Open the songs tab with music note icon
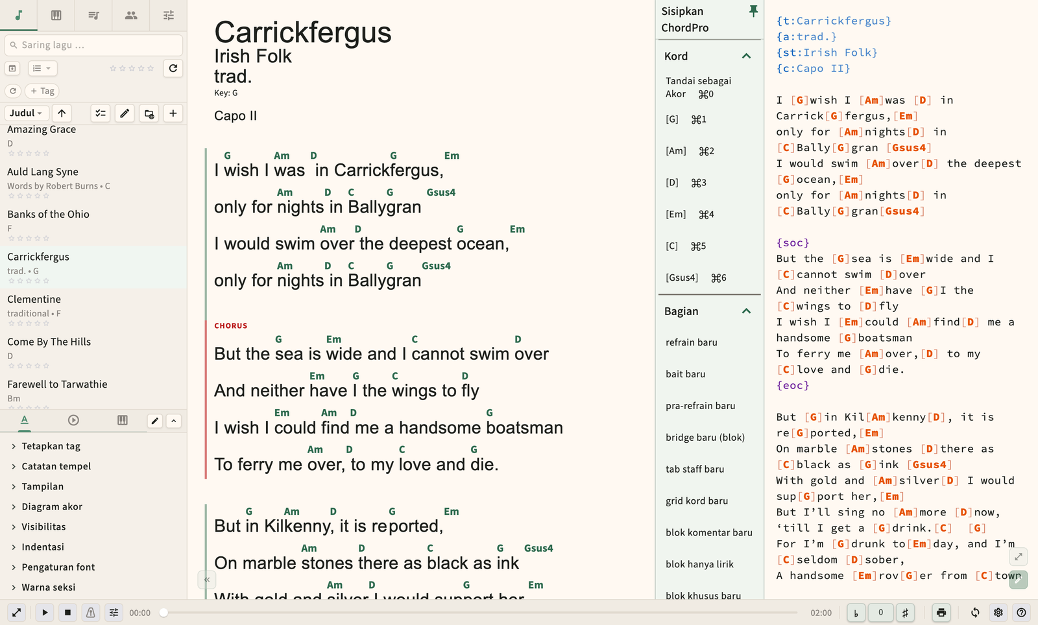The image size is (1038, 625). point(19,15)
